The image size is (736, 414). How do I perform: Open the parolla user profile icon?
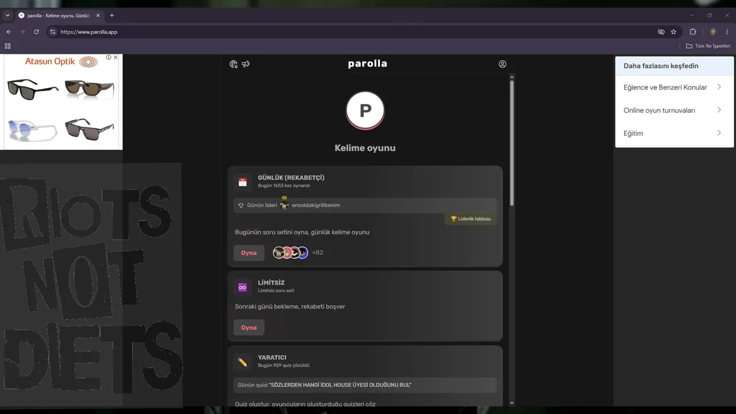503,64
